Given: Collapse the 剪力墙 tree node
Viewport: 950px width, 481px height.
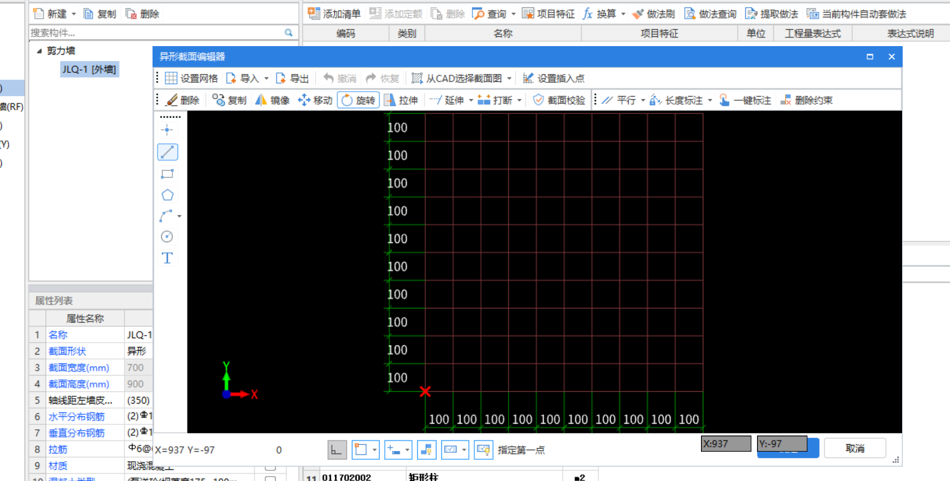Looking at the screenshot, I should (39, 51).
